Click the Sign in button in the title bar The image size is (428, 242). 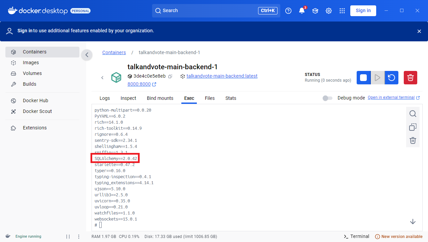(363, 10)
